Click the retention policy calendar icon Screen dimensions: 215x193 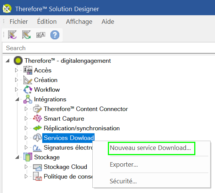click(37, 177)
